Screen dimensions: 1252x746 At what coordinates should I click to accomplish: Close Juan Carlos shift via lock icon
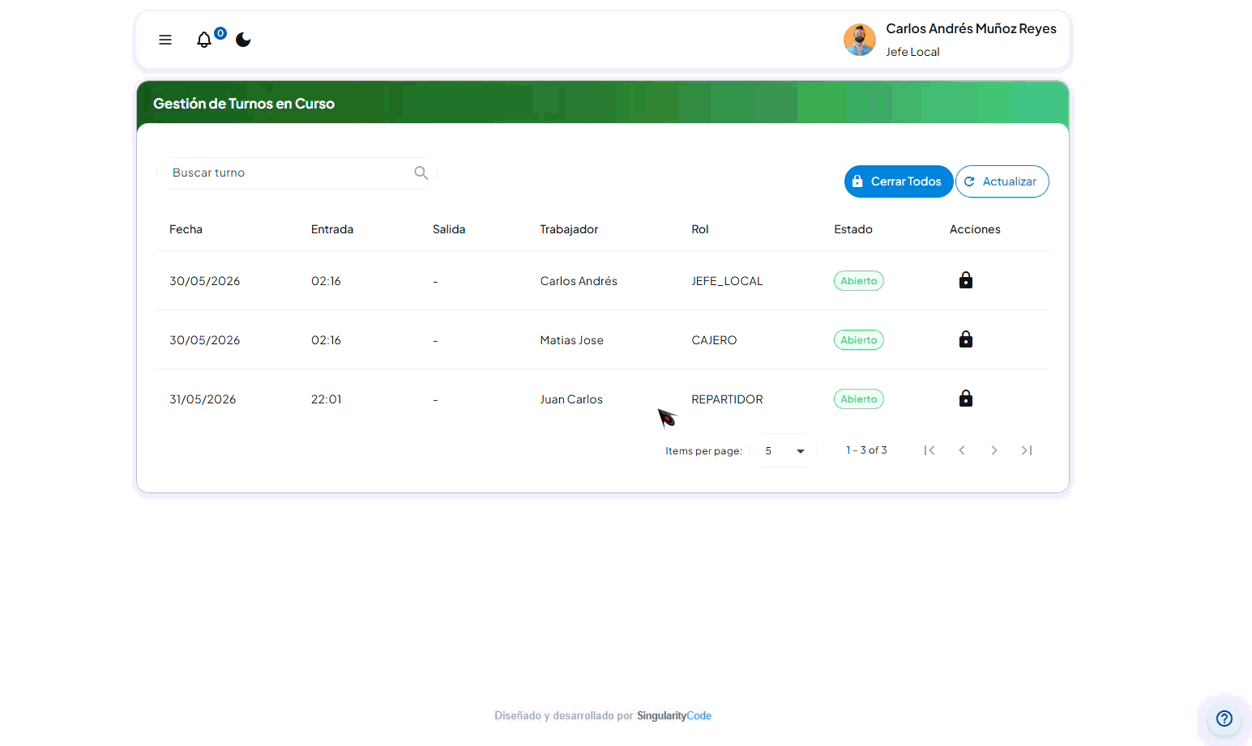(x=966, y=399)
